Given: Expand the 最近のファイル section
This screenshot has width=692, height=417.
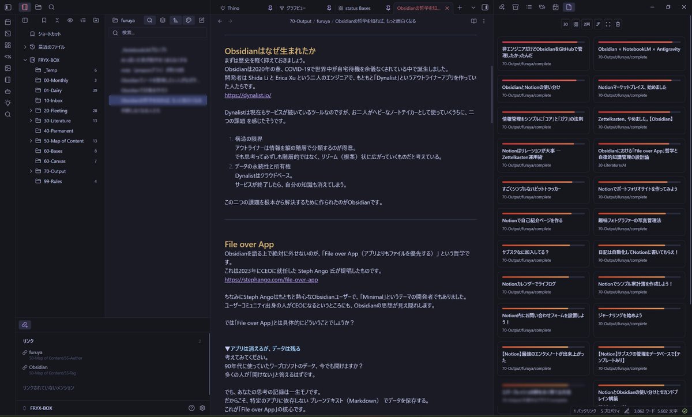Looking at the screenshot, I should 25,47.
